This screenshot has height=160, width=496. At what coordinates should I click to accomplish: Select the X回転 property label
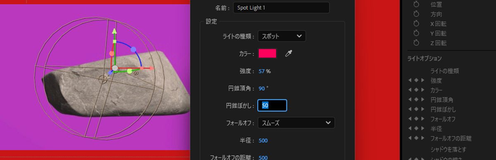coord(438,24)
